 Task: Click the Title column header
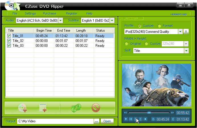(x=19, y=31)
